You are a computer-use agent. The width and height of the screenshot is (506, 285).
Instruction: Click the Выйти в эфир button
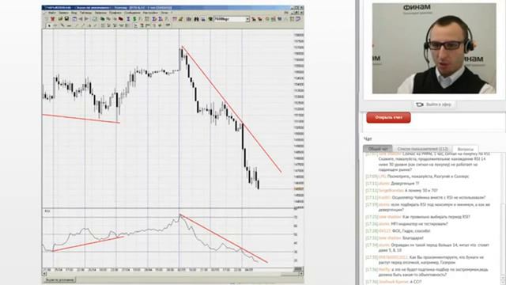pos(434,104)
